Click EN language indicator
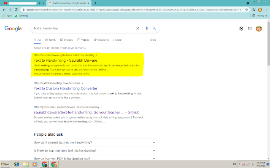270x168 pixels. (x=235, y=164)
